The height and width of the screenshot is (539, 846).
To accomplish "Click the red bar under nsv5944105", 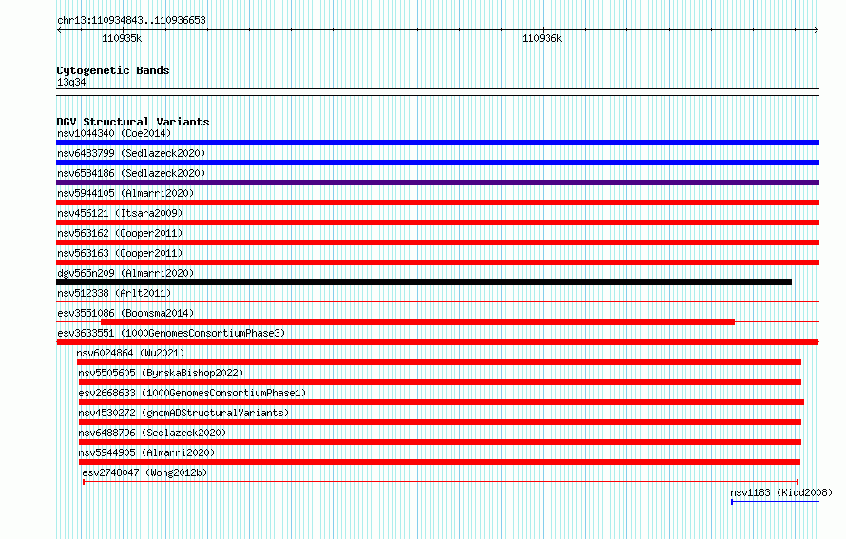I will 437,202.
